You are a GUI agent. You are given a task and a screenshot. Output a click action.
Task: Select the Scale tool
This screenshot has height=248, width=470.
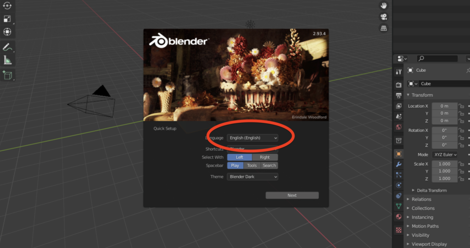point(7,19)
